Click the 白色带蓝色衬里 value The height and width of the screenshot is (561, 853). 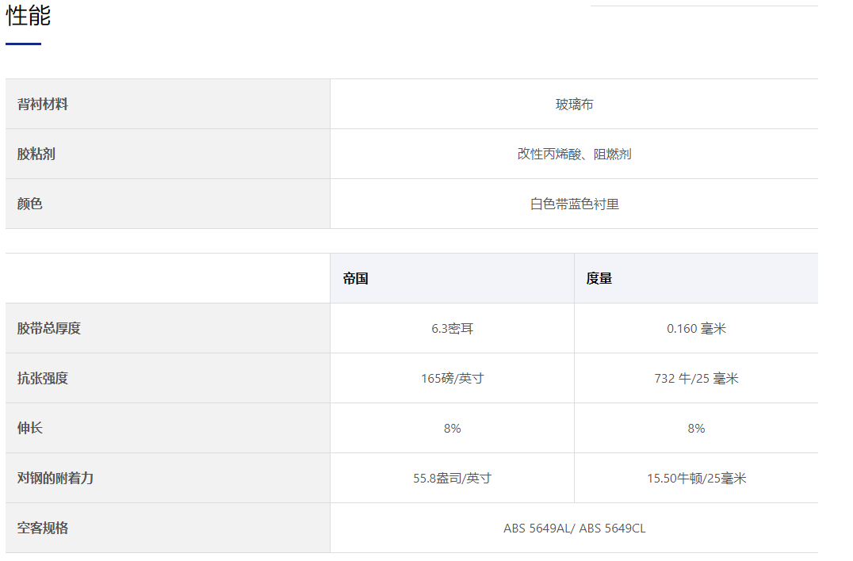574,204
